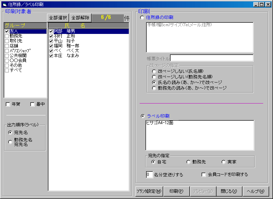Select 住所録の印刷 radio option
Screen dimensions: 273x199
142,17
